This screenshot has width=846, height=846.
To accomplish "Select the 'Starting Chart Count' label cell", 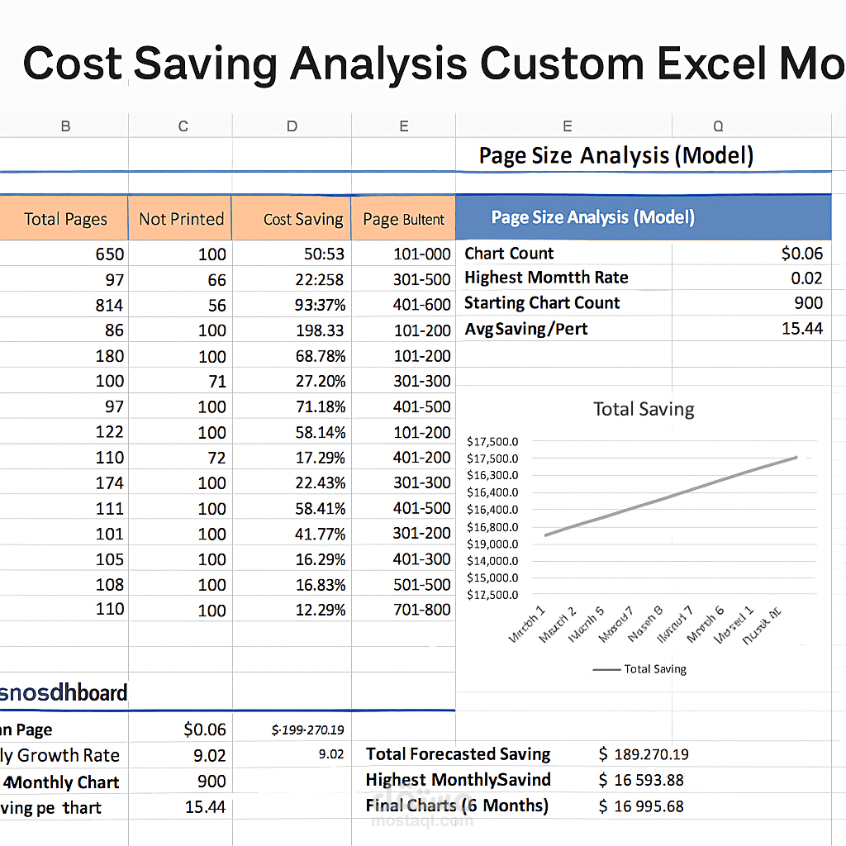I will (542, 302).
